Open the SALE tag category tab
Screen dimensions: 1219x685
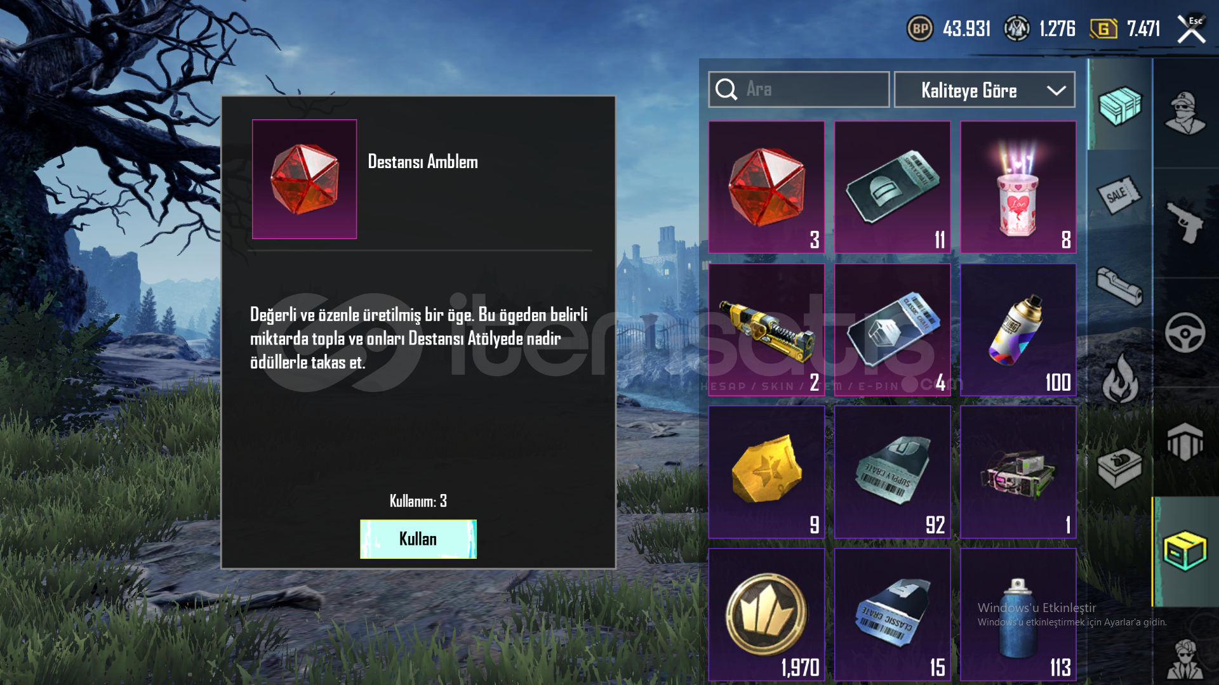pyautogui.click(x=1120, y=195)
